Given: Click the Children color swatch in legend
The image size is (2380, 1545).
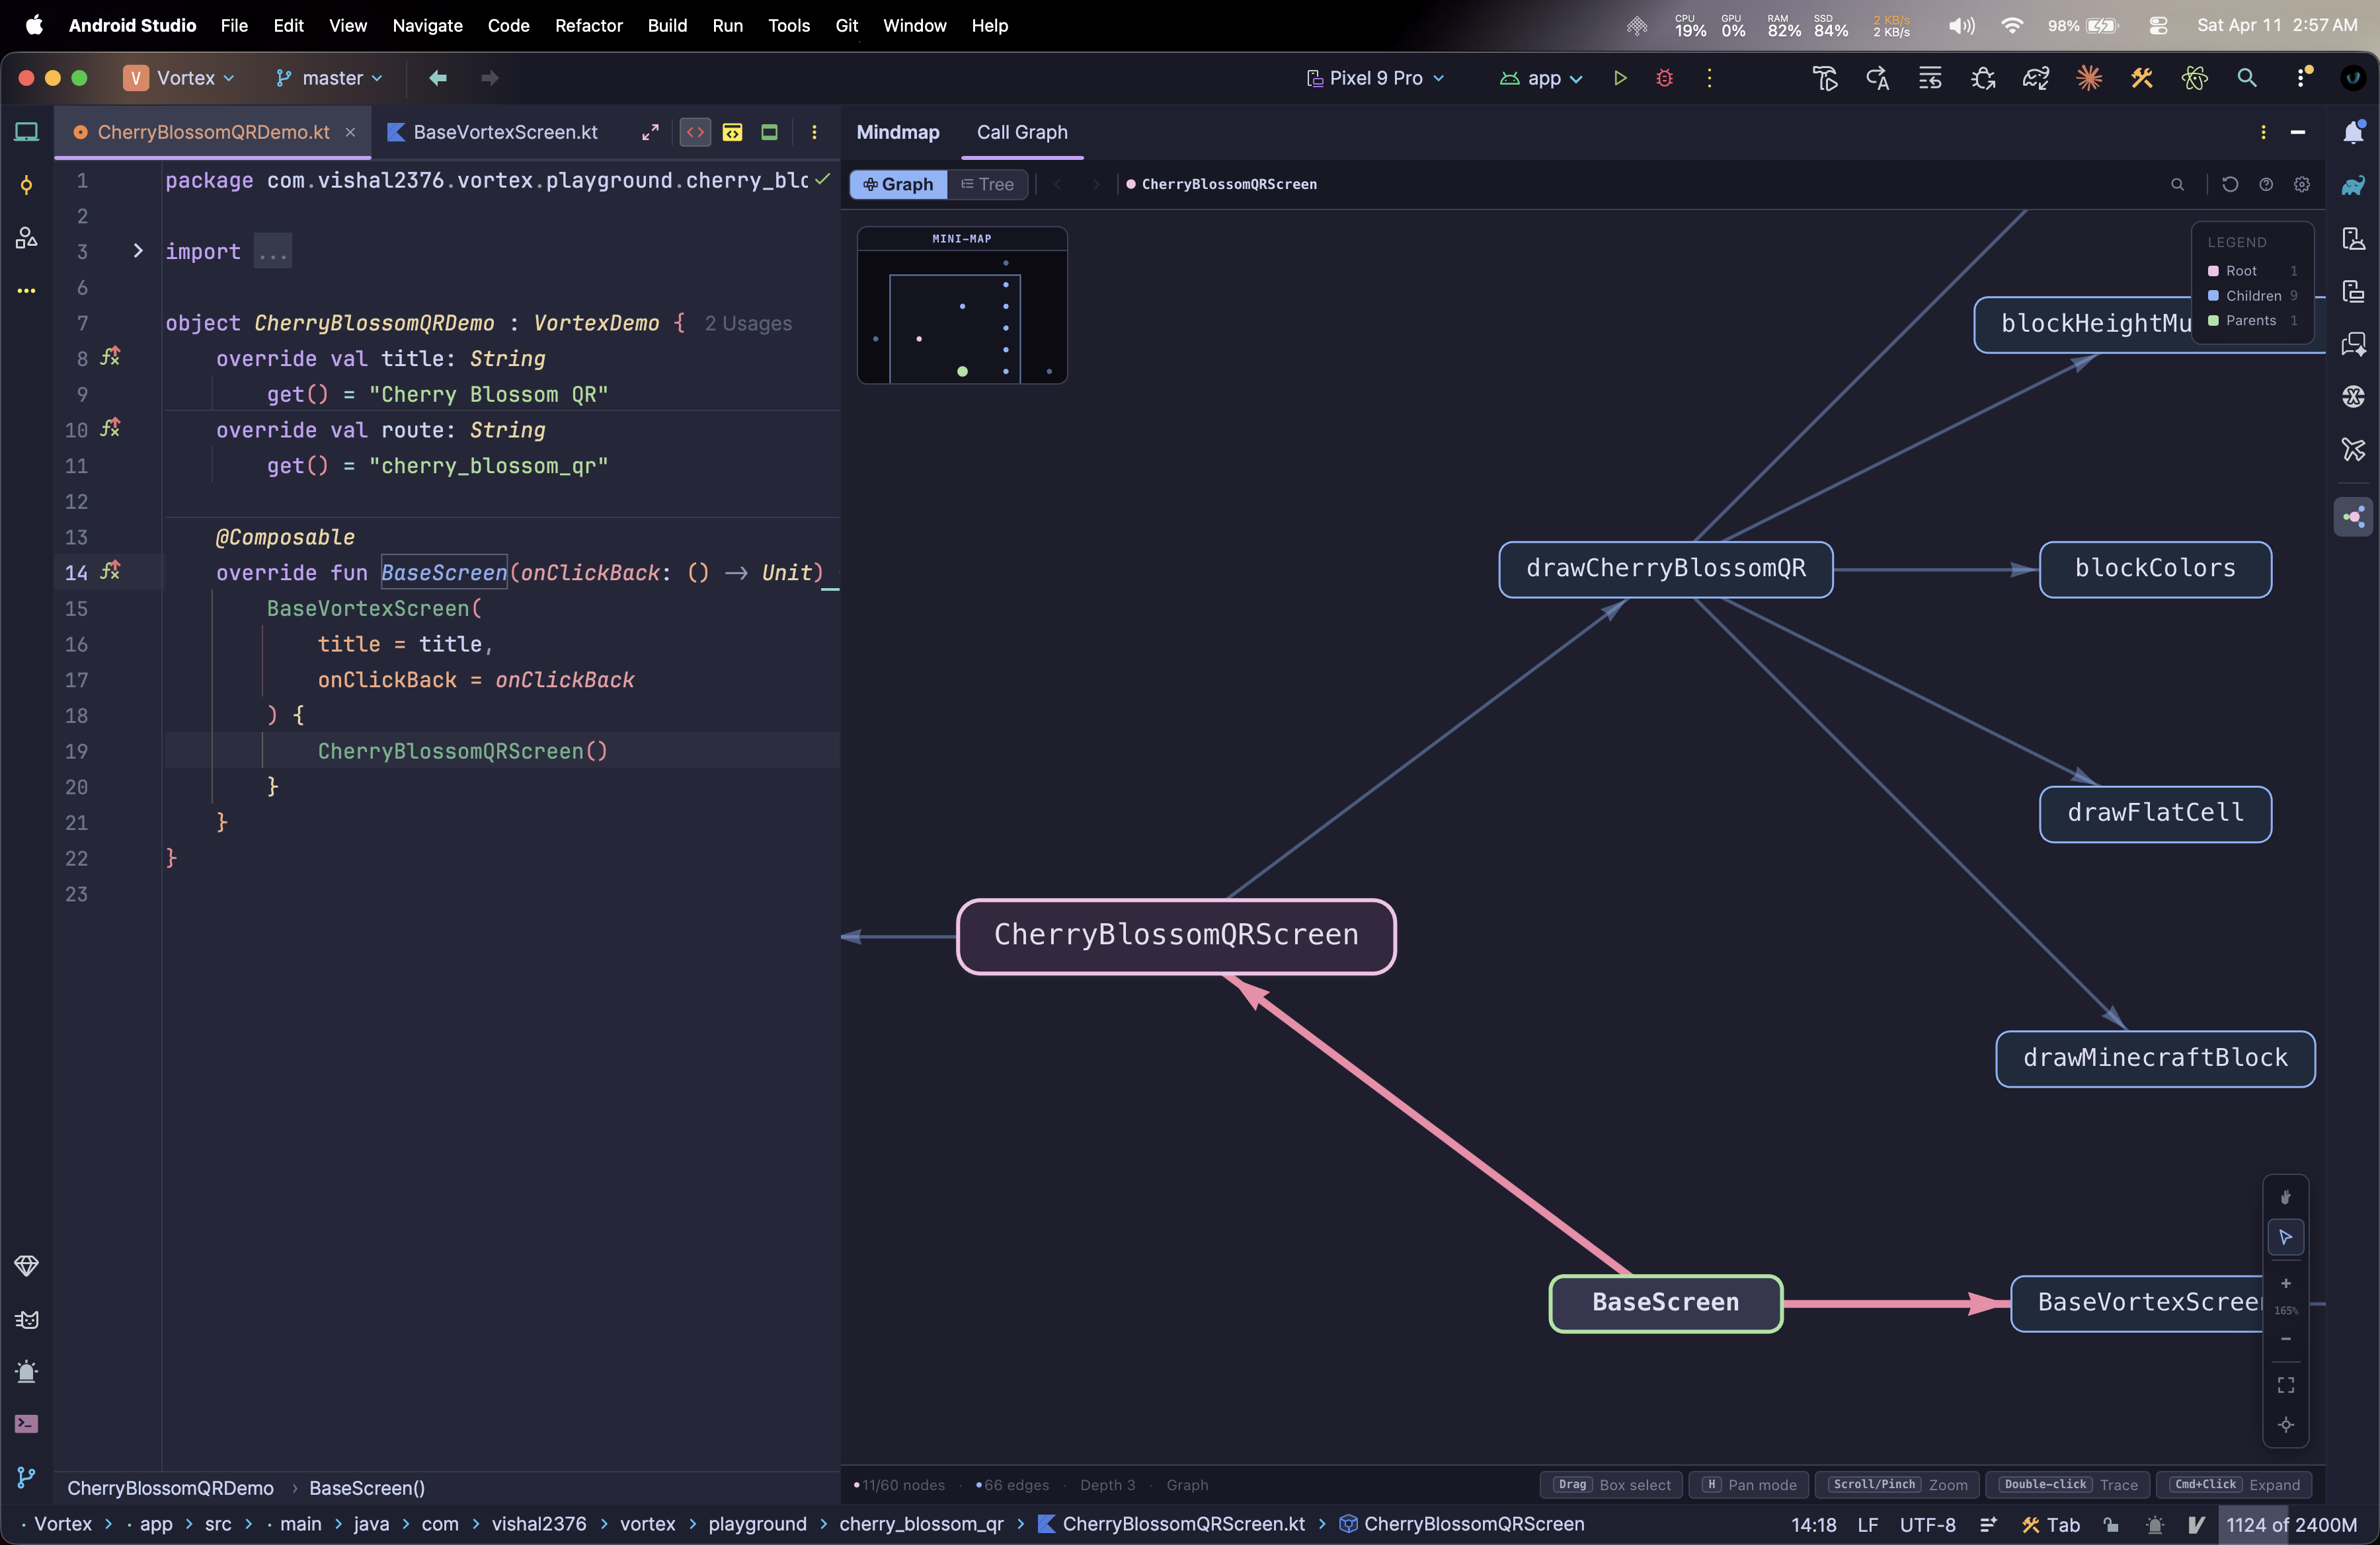Looking at the screenshot, I should point(2213,296).
